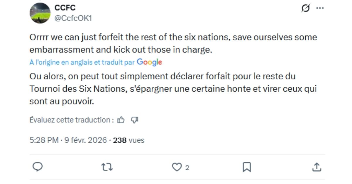Click the CCFC display name
This screenshot has height=184, width=352.
tap(65, 8)
